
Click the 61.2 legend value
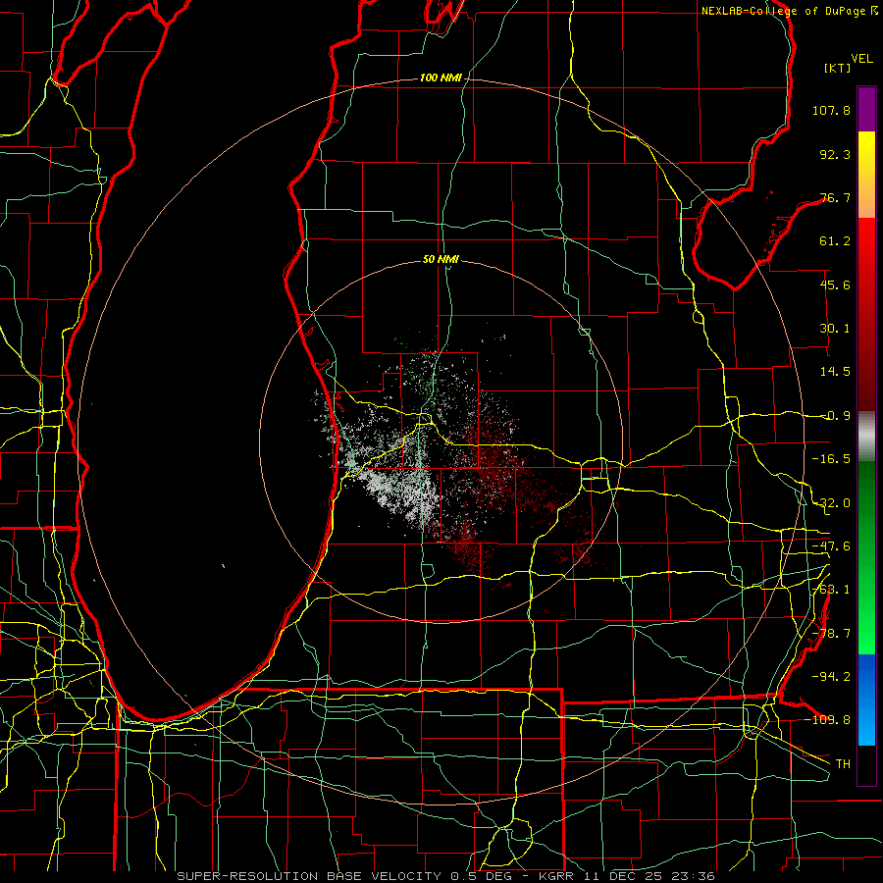[x=835, y=241]
